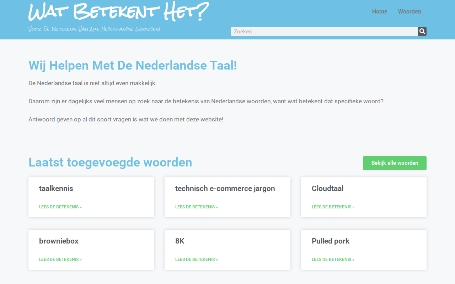Open the technisch e-commerce jargon title

[225, 189]
